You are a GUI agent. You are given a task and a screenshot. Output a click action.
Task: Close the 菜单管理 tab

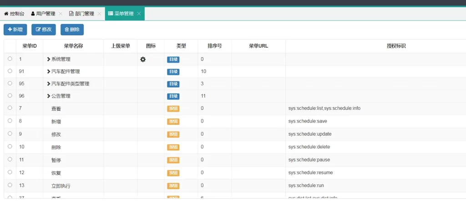(x=139, y=14)
